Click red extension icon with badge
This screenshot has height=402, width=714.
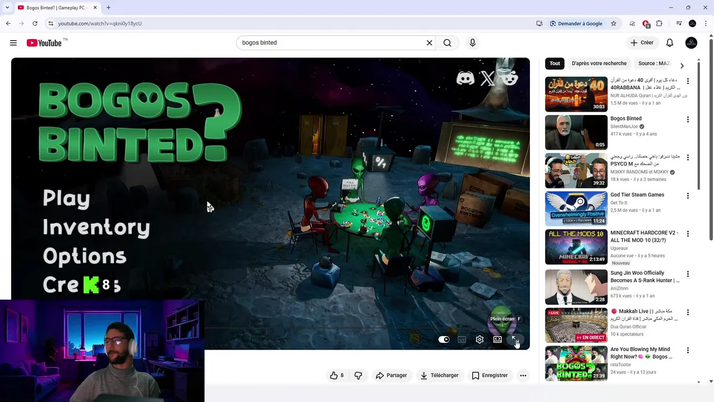pos(646,24)
